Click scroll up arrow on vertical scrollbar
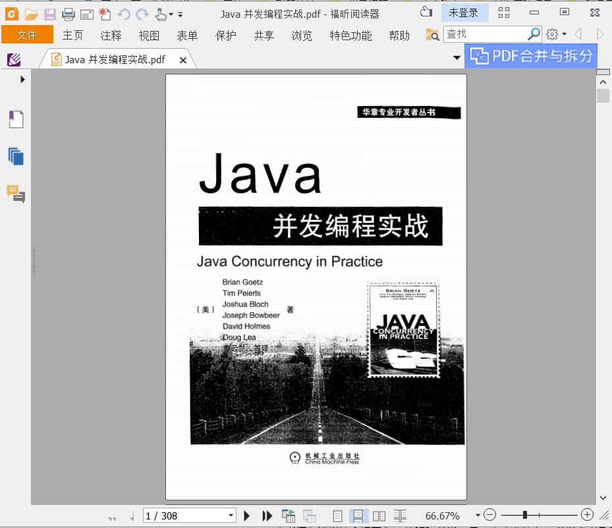The height and width of the screenshot is (528, 612). (603, 82)
